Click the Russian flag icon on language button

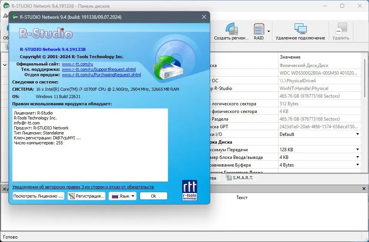(115, 196)
